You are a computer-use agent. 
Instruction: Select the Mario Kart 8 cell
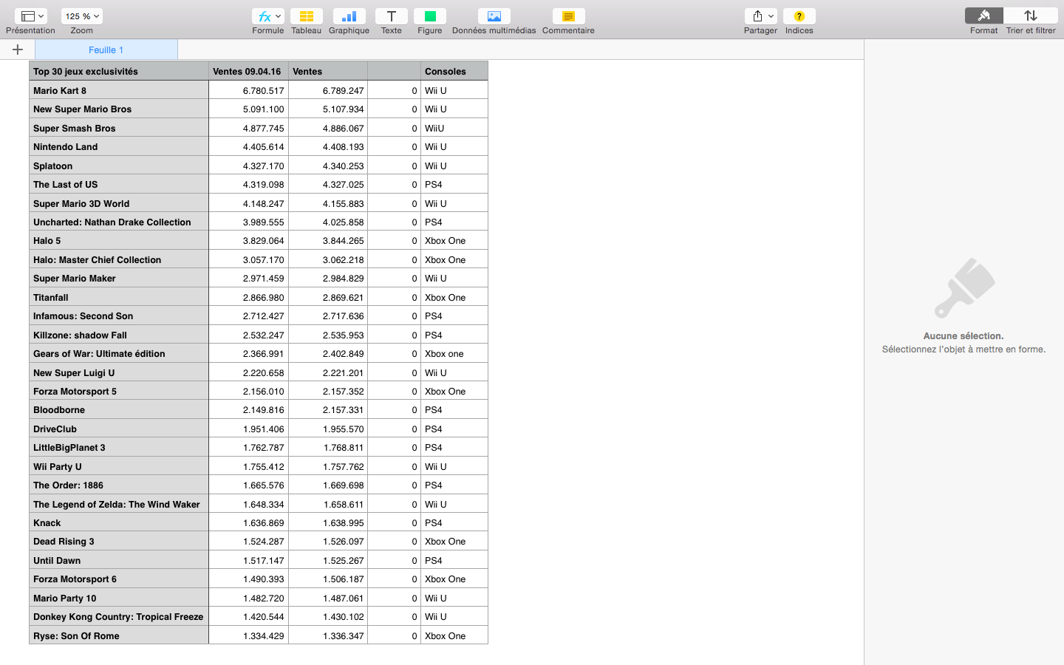(x=119, y=90)
